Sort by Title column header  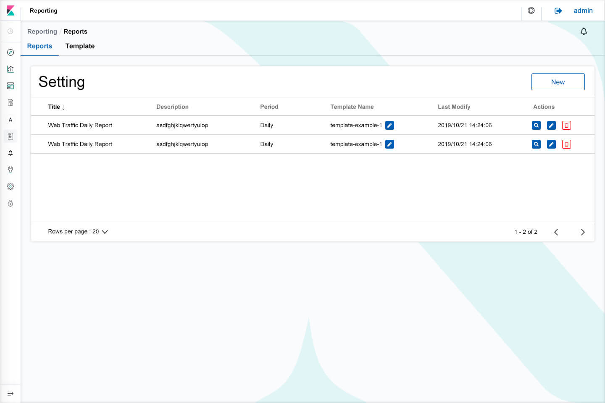(x=56, y=107)
